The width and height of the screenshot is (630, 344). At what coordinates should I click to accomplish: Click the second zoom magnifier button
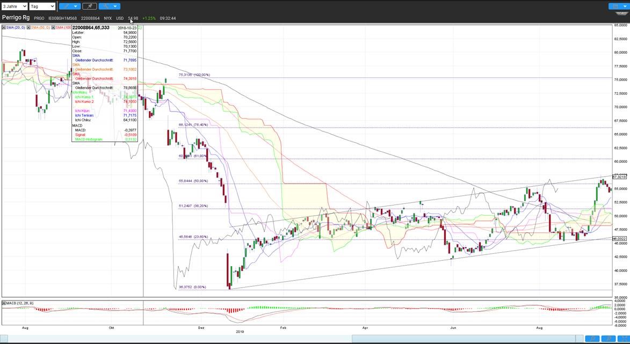pyautogui.click(x=608, y=339)
